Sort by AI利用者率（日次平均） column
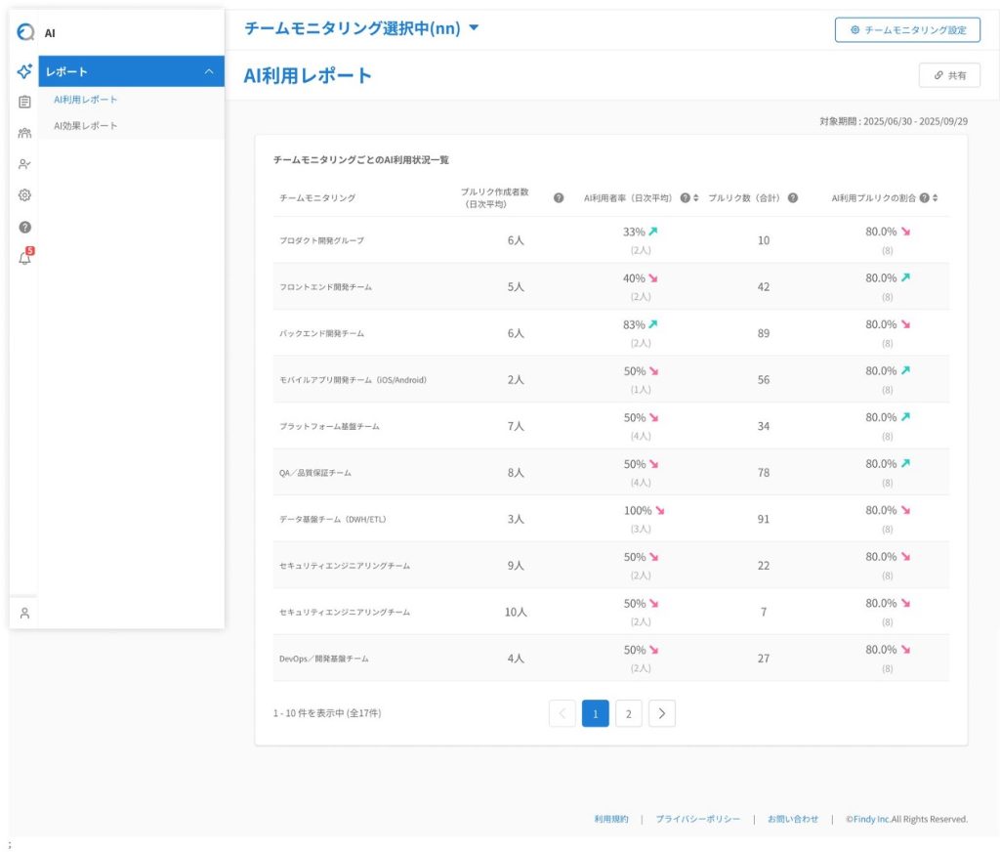This screenshot has height=852, width=1000. tap(696, 197)
